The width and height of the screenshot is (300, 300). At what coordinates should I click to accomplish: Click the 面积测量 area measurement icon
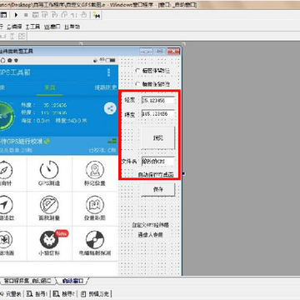coord(49,205)
